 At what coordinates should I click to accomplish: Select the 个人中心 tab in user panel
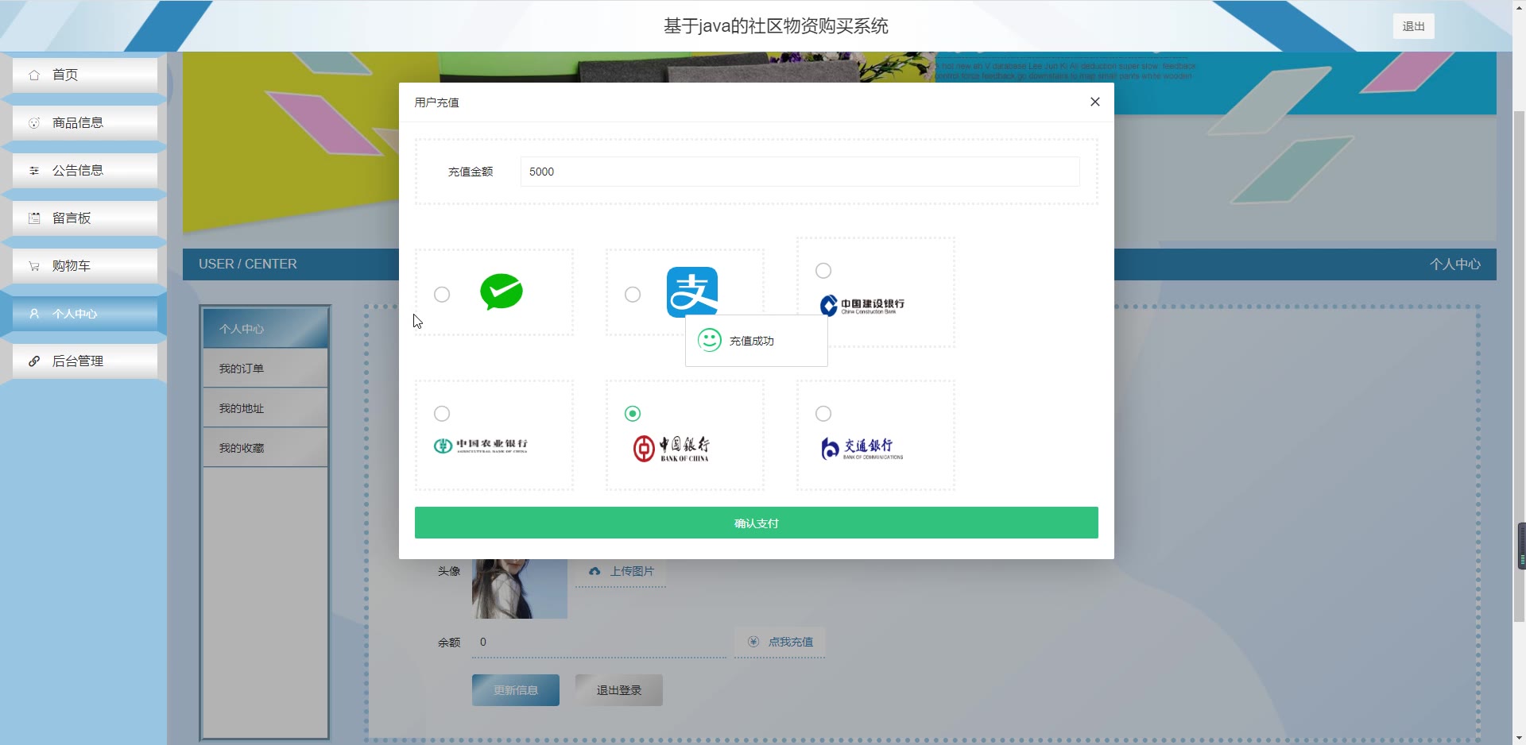tap(265, 329)
